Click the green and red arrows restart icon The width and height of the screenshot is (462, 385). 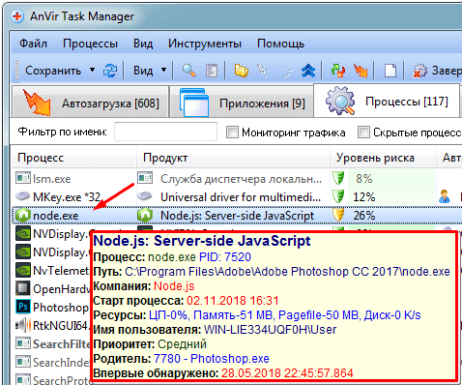[338, 71]
